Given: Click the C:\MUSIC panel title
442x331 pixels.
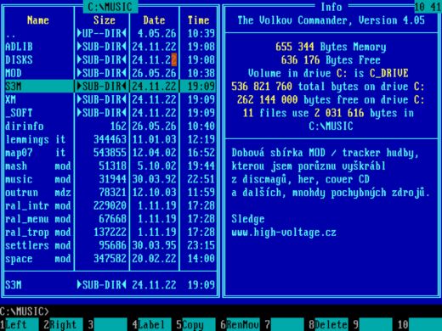Looking at the screenshot, I should [x=110, y=7].
